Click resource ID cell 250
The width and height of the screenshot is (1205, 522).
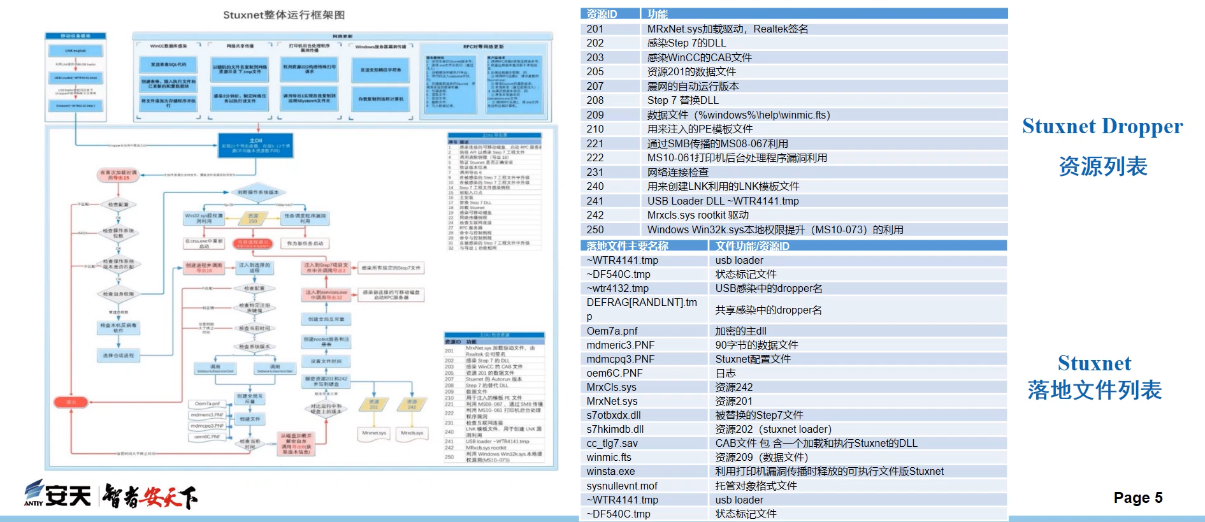pos(610,229)
